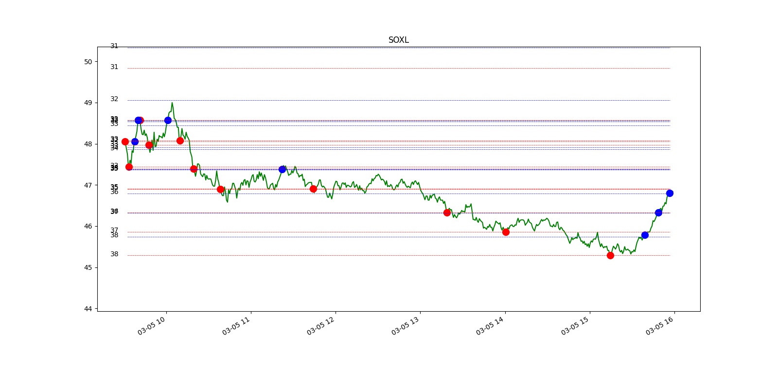Image resolution: width=778 pixels, height=389 pixels.
Task: Click the blue marker at 10:00 near 48.6
Action: (x=168, y=120)
